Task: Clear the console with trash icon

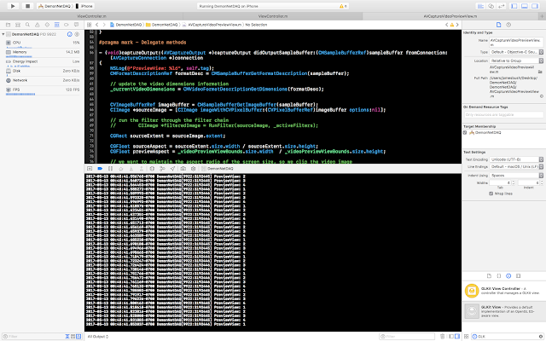Action: (442, 337)
